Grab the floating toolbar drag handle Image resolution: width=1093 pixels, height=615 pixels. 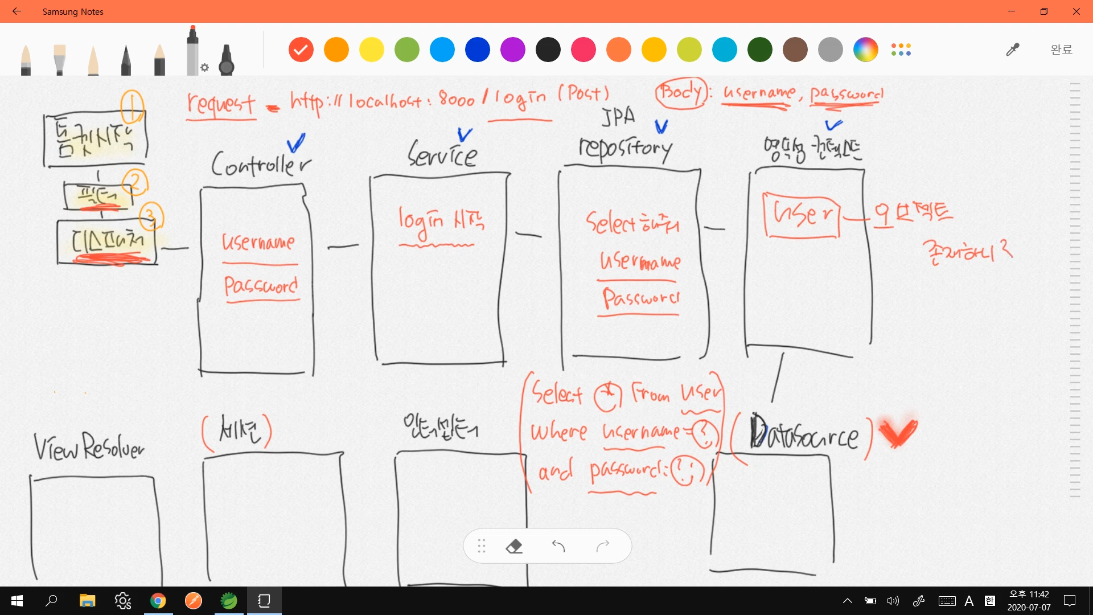[482, 546]
